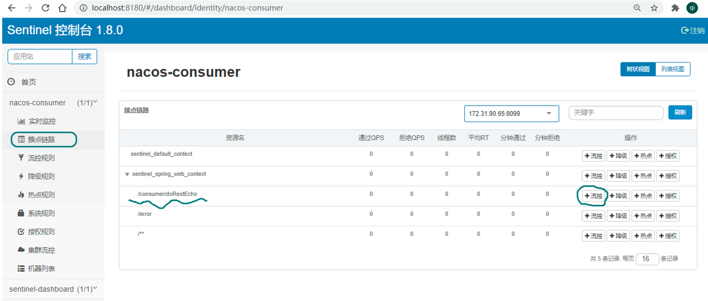Focus the 应用名 search field
Screen dimensions: 708x301
(40, 56)
